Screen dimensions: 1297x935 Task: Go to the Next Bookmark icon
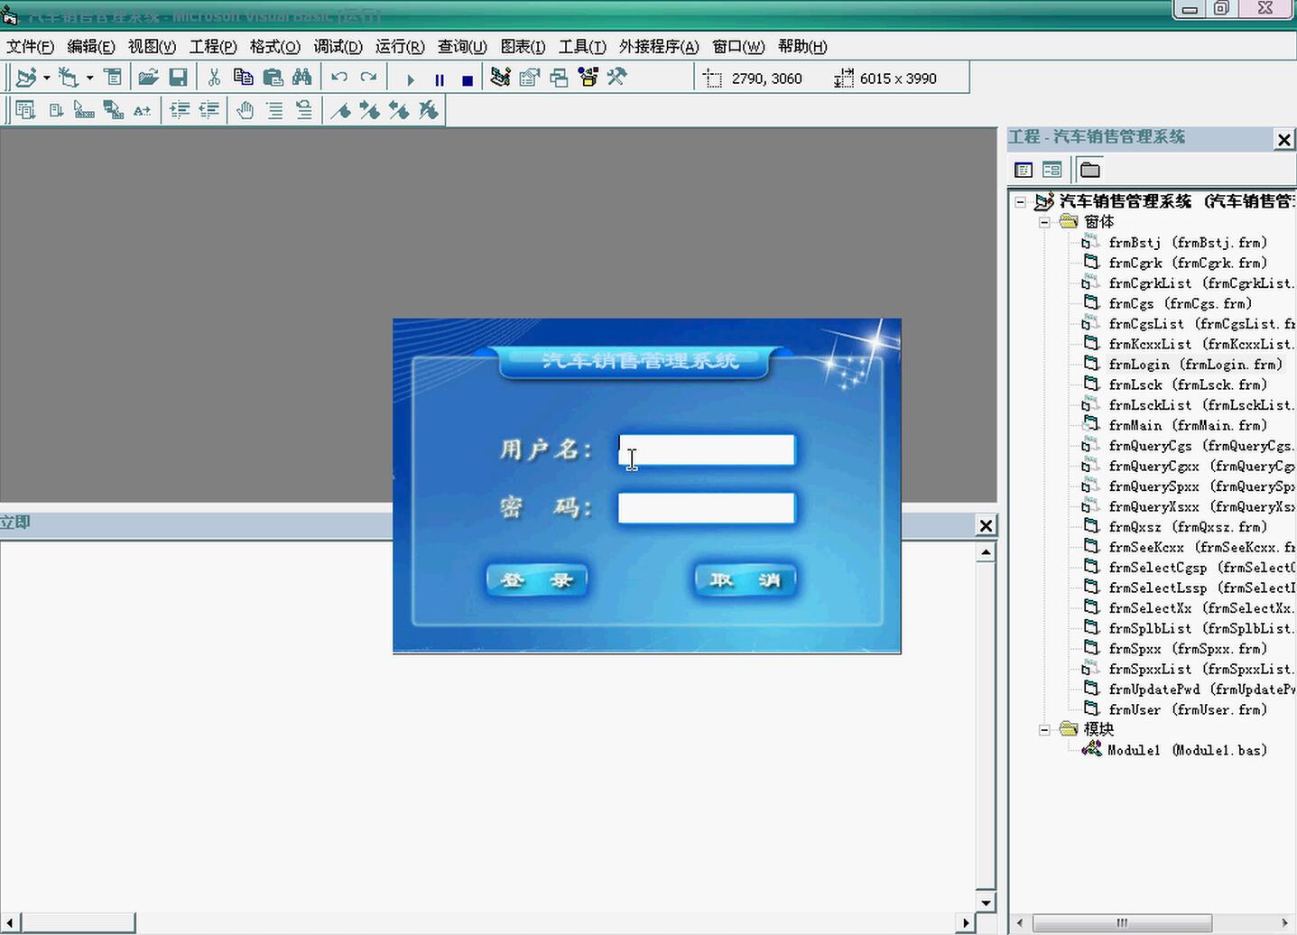tap(370, 110)
